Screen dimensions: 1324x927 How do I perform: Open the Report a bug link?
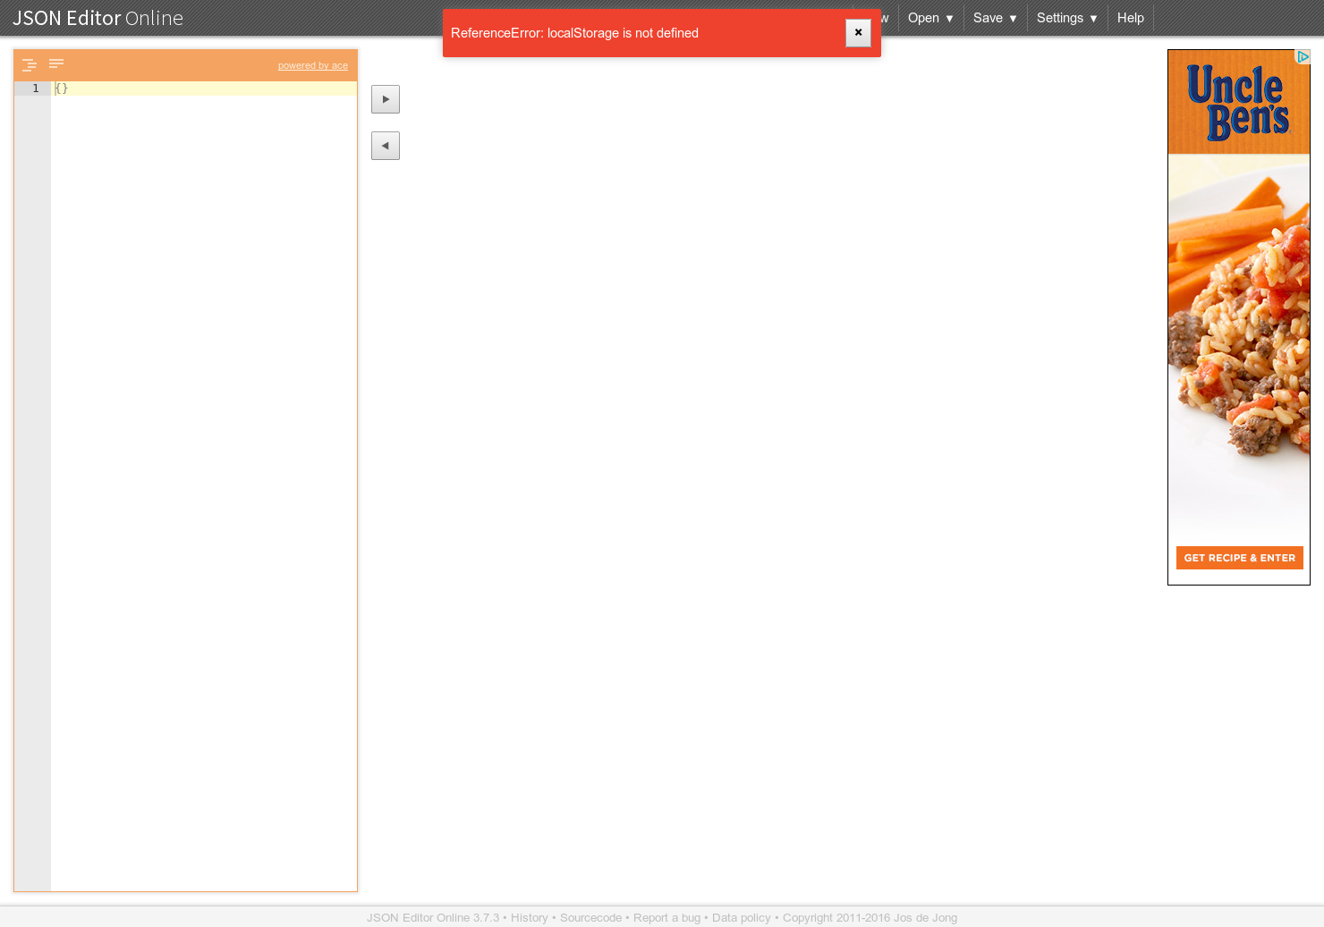(666, 917)
